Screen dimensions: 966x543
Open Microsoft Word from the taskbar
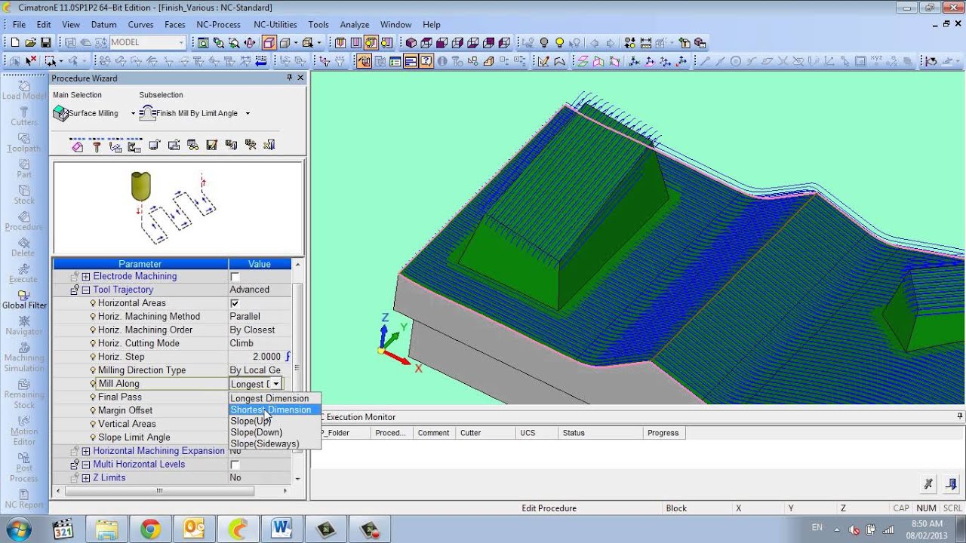point(281,529)
